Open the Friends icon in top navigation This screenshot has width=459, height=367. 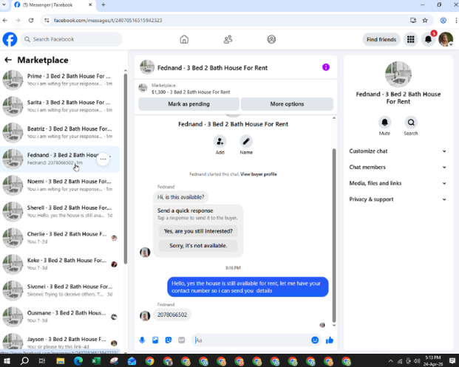[x=228, y=39]
